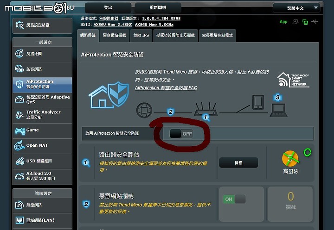The width and height of the screenshot is (334, 230).
Task: Click the App link in header
Action: 283,22
